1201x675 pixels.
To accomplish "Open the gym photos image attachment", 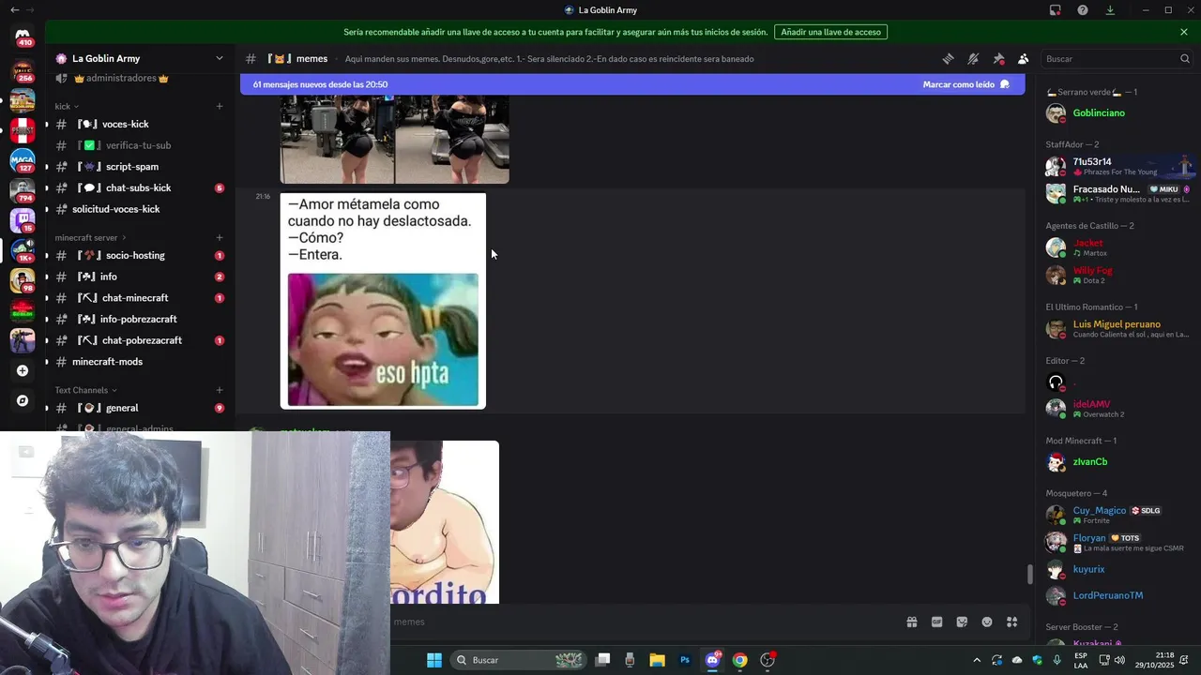I will point(394,139).
